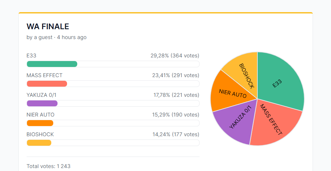Click the E33 option label
The width and height of the screenshot is (331, 171).
click(32, 56)
